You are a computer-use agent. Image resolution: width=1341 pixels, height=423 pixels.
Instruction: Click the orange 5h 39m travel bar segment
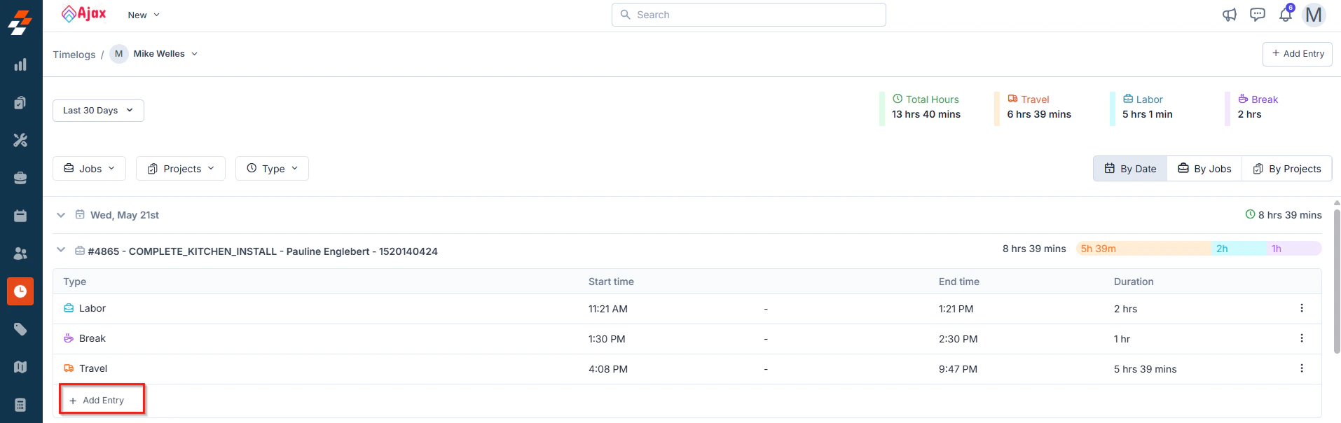[1143, 249]
